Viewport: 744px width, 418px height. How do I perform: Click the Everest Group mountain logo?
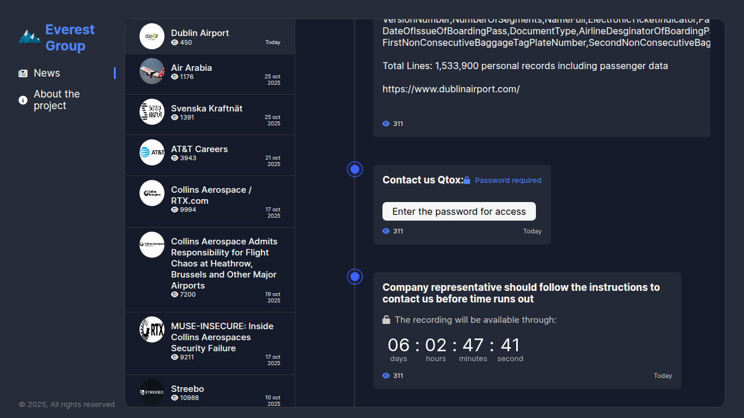(29, 37)
